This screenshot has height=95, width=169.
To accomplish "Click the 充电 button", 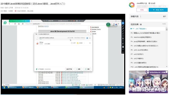I will click(142, 10).
